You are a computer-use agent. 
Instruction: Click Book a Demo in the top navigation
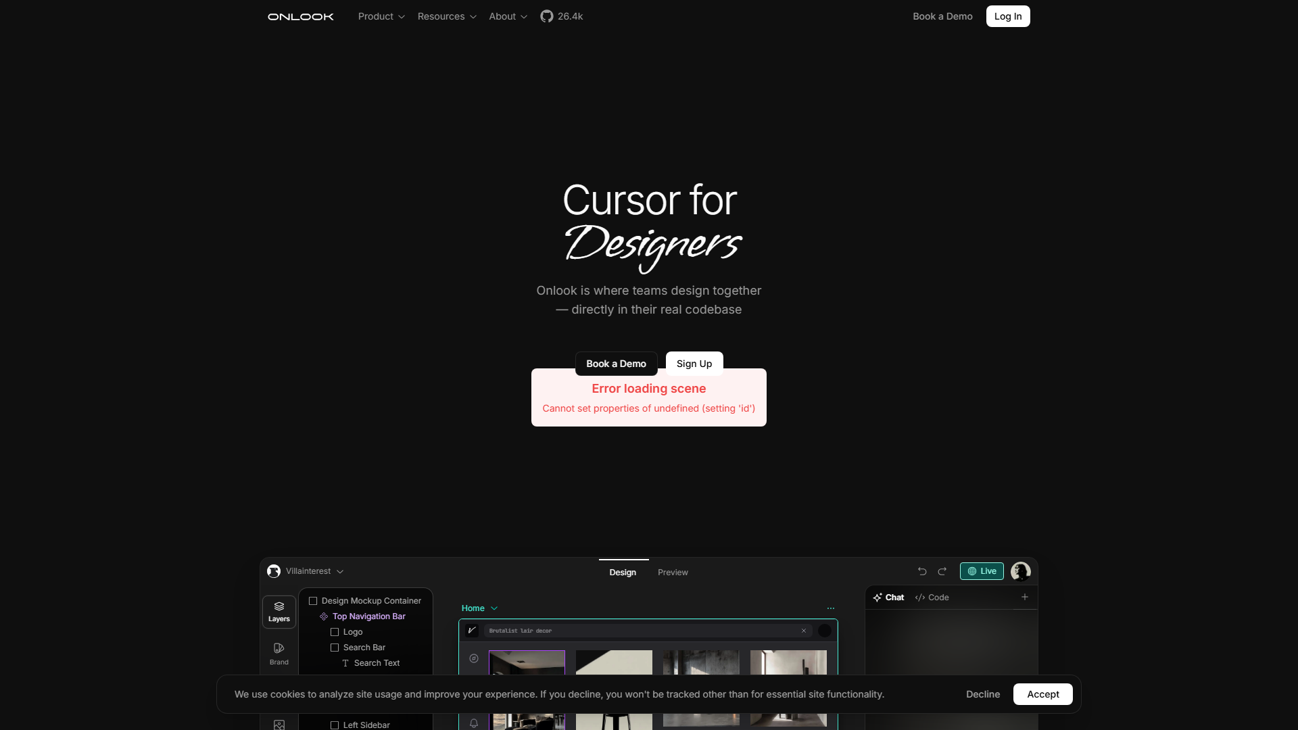click(x=942, y=16)
